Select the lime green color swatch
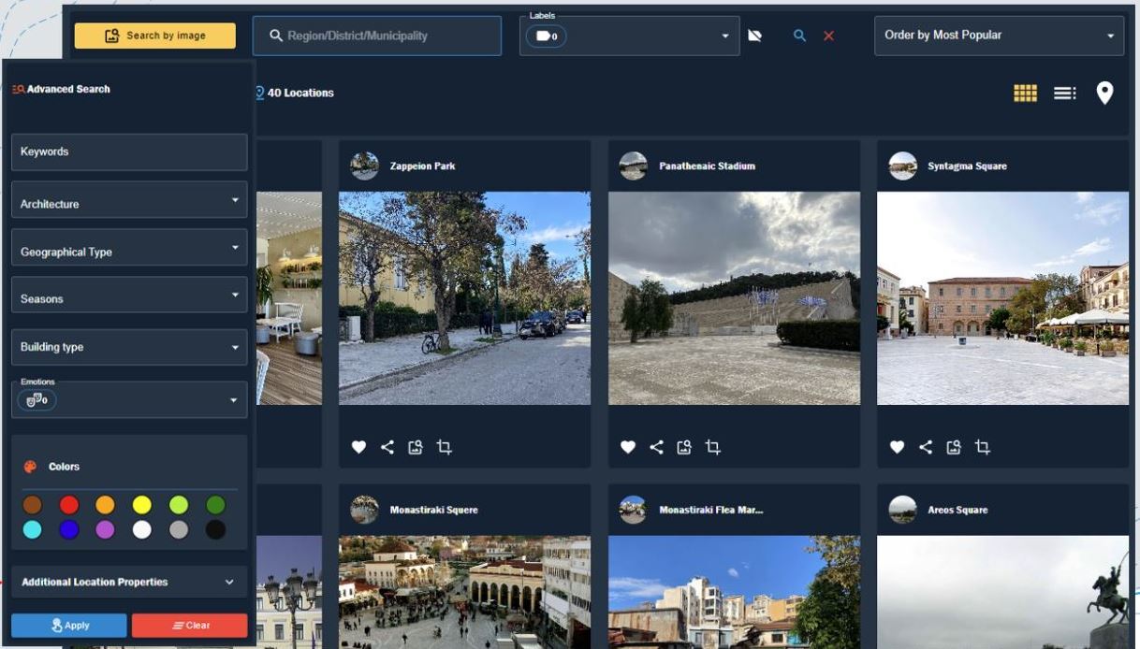Viewport: 1140px width, 649px height. click(x=178, y=505)
